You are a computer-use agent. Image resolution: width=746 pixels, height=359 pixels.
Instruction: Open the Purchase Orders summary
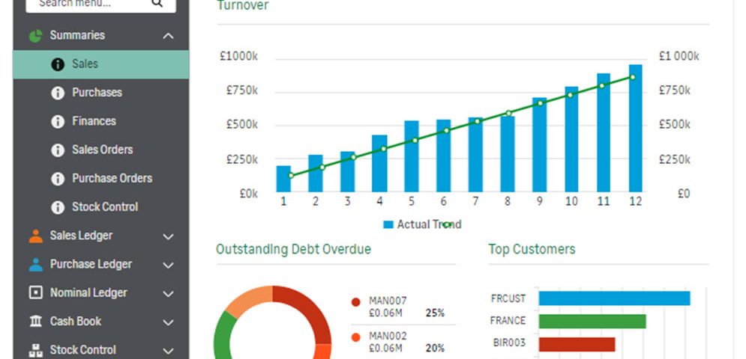[112, 178]
